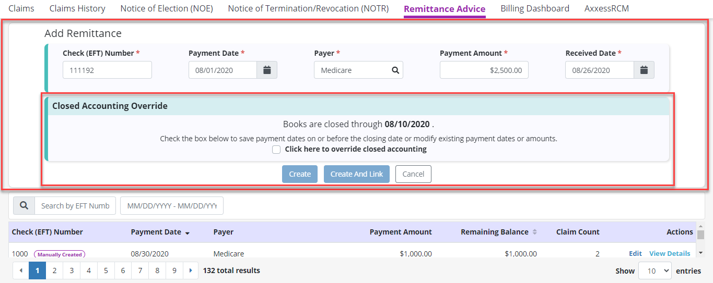
Task: Open the Received Date calendar picker
Action: click(644, 70)
